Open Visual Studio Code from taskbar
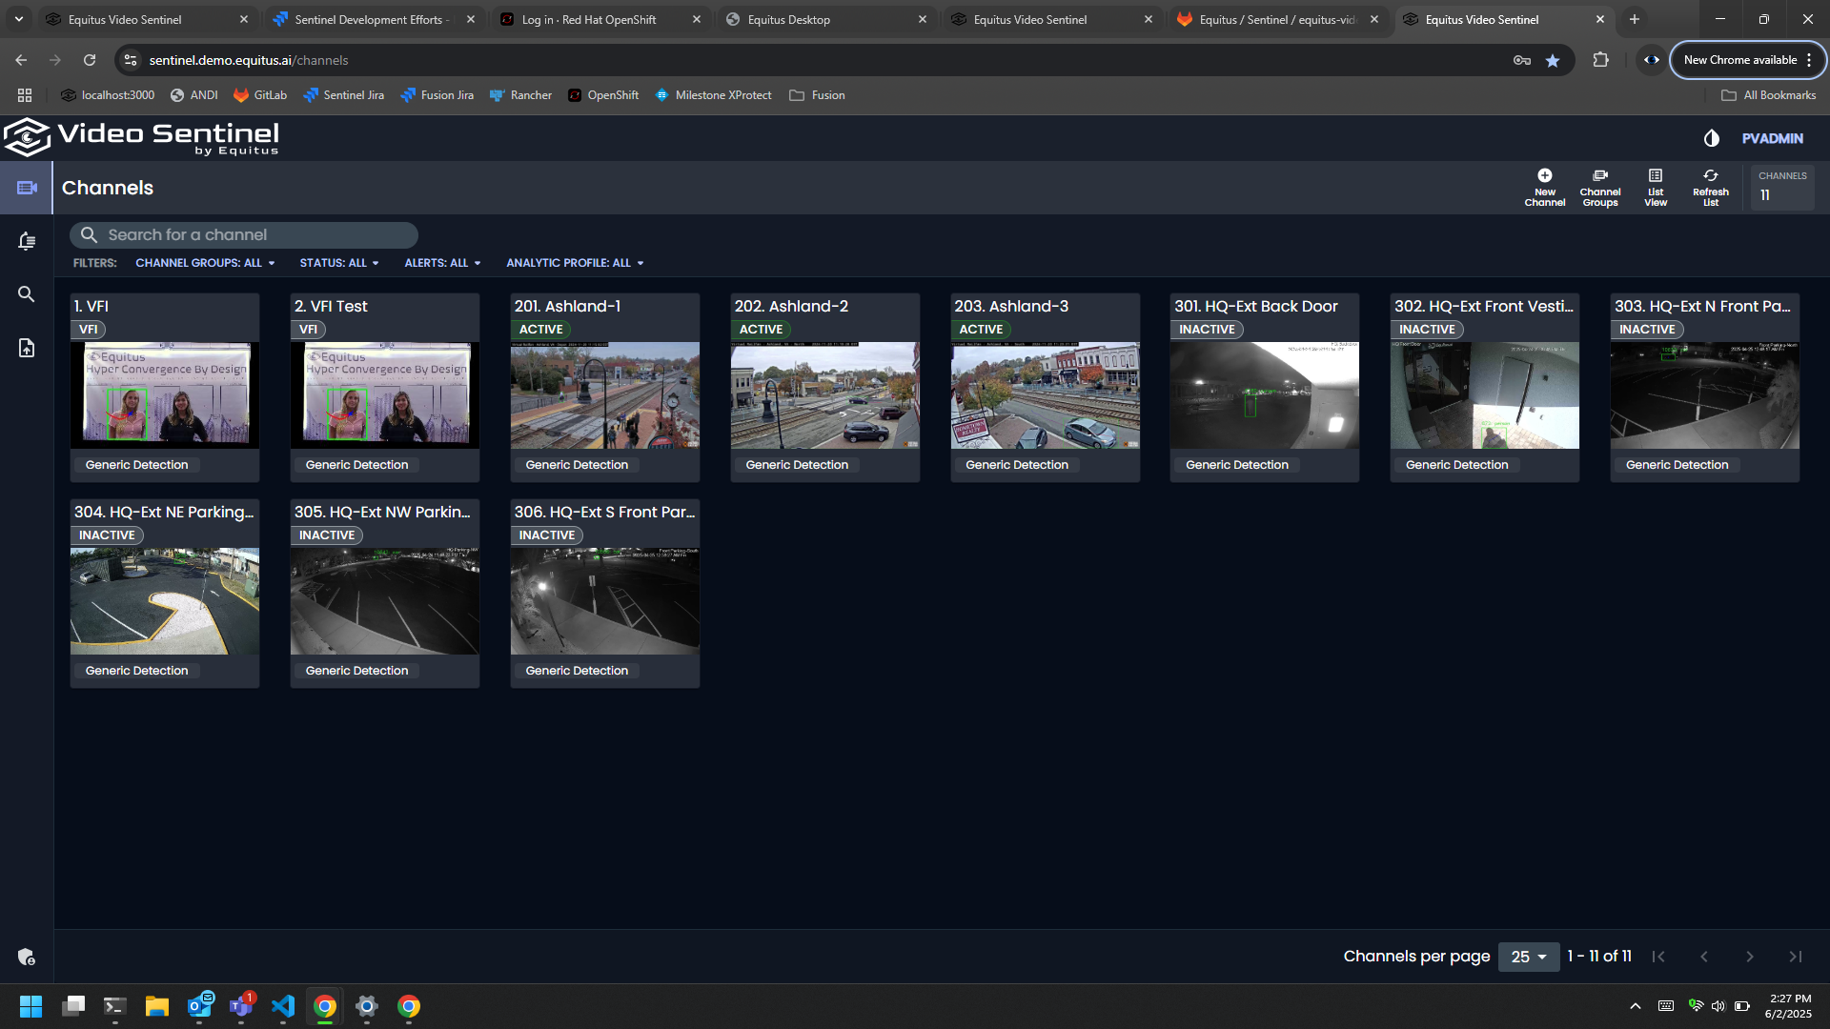 (x=283, y=1006)
